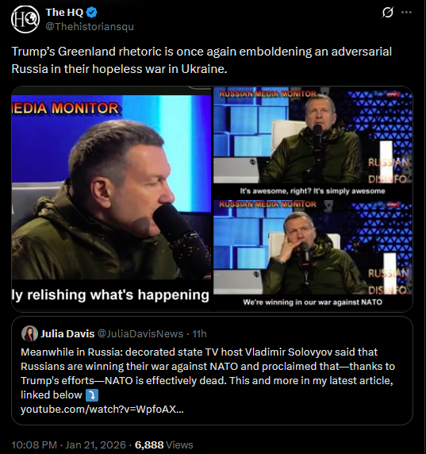The width and height of the screenshot is (426, 454).
Task: Open the top-right 'It's awesome' image
Action: tap(313, 142)
